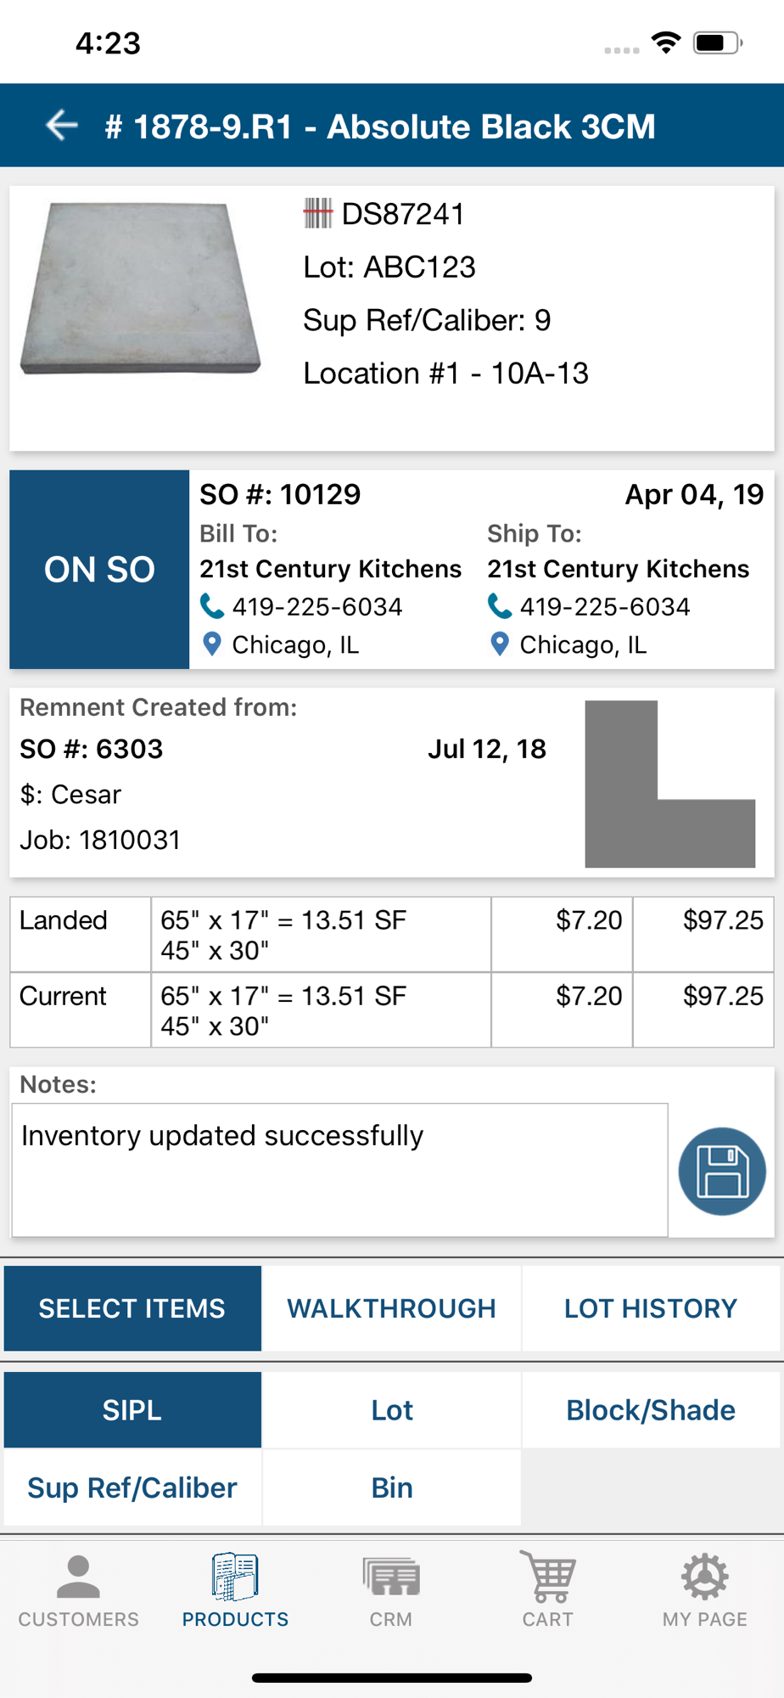
Task: Tap the back arrow in header
Action: click(x=61, y=126)
